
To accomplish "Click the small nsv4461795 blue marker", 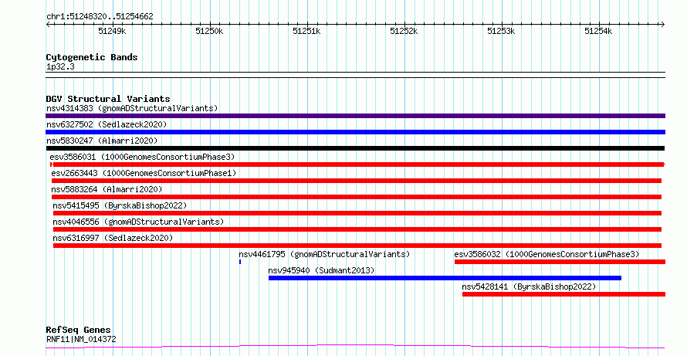I will tap(240, 262).
